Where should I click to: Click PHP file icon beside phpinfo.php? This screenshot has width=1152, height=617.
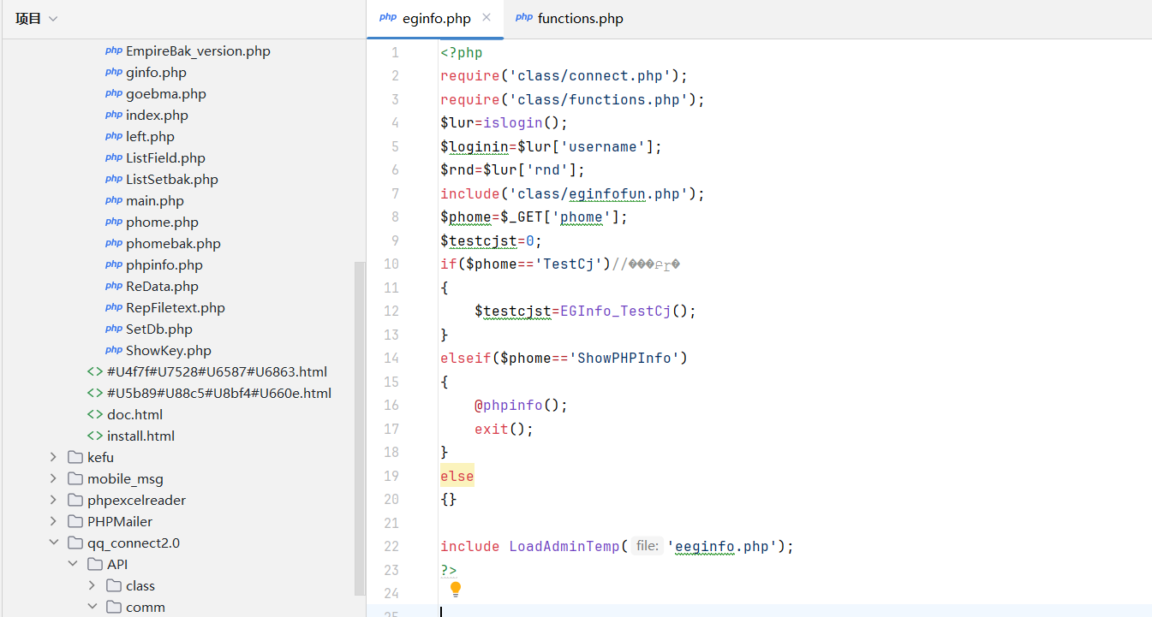(114, 265)
